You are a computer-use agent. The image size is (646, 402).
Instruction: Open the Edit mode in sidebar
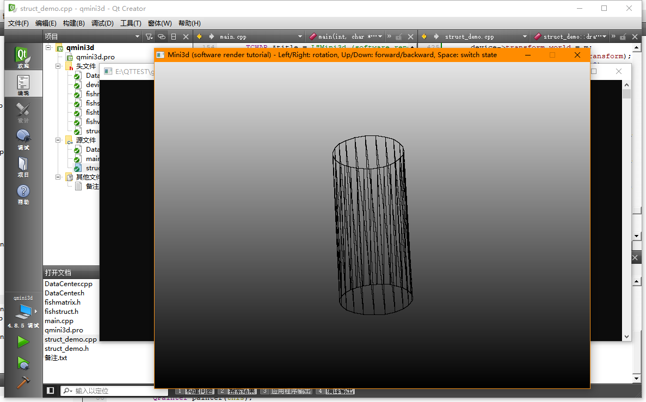pyautogui.click(x=23, y=84)
